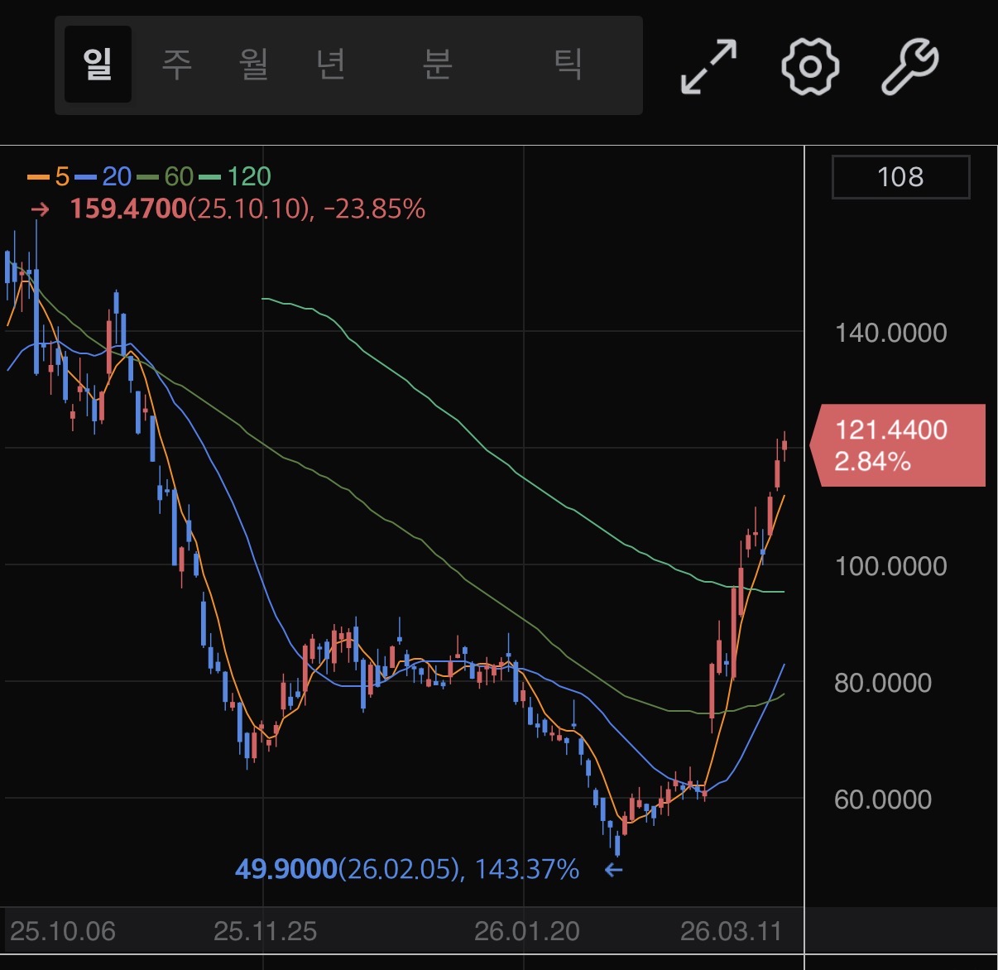Screen dimensions: 998x970
Task: Switch to monthly (월) chart tab
Action: (x=254, y=65)
